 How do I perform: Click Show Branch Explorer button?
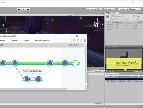click(x=130, y=76)
